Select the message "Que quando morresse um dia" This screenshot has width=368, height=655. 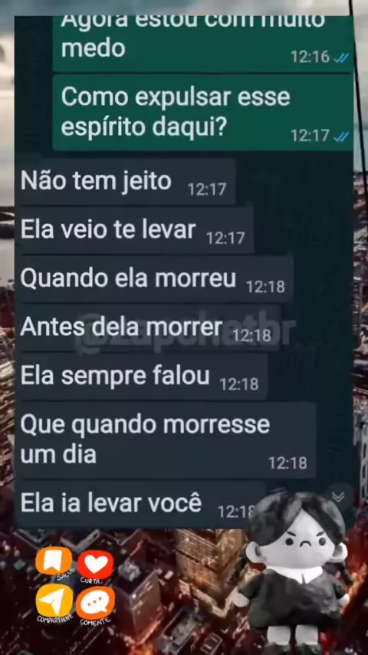166,440
